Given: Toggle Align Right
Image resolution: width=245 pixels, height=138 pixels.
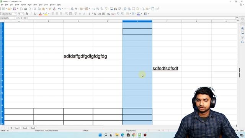Looking at the screenshot, I should coord(61,14).
